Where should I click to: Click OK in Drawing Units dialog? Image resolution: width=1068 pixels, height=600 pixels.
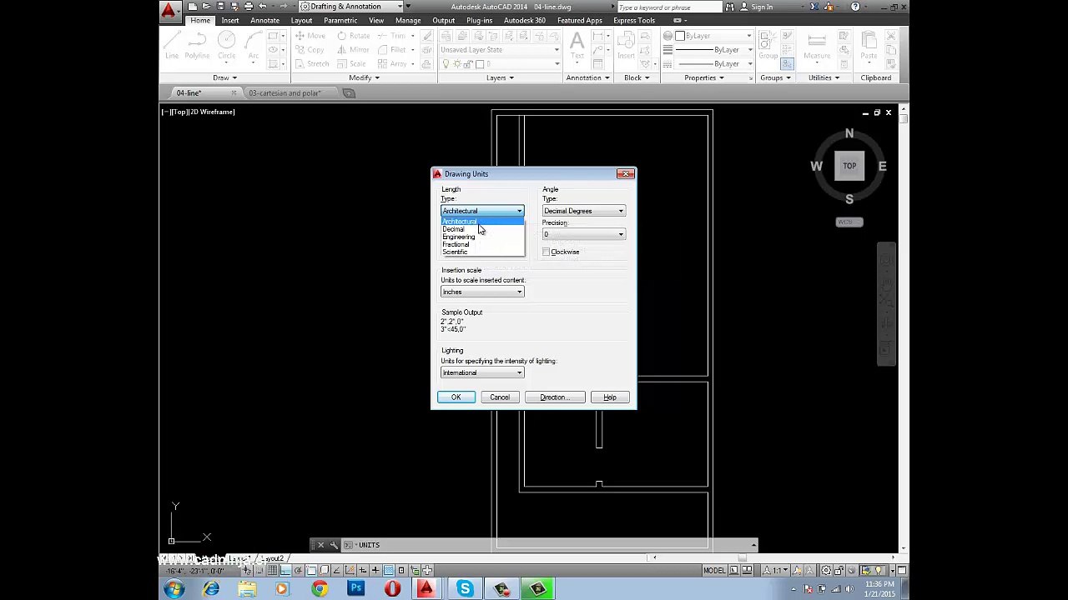pos(456,397)
